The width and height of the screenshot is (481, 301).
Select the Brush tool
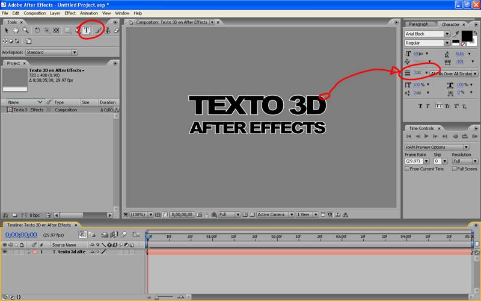pyautogui.click(x=99, y=30)
